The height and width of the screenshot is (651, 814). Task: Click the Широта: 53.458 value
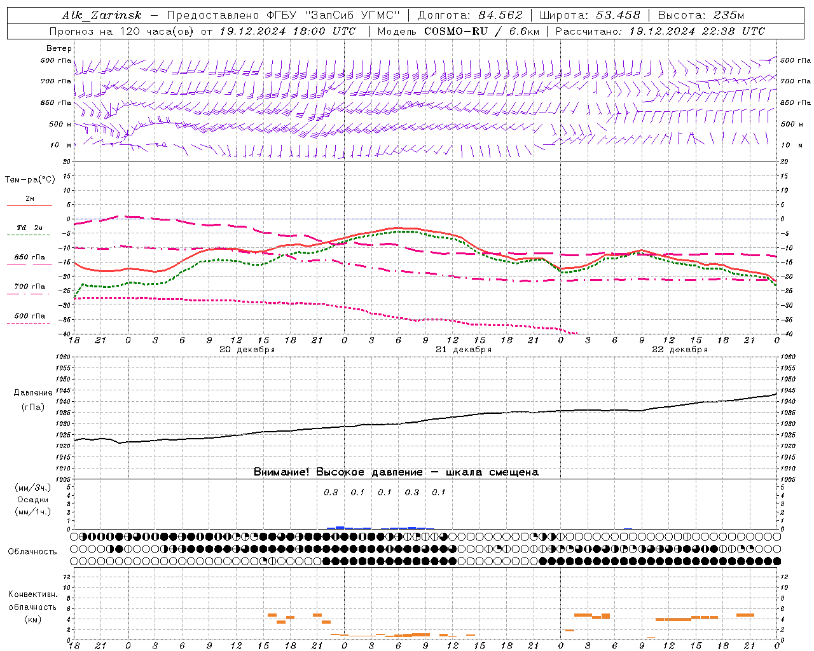tap(590, 15)
